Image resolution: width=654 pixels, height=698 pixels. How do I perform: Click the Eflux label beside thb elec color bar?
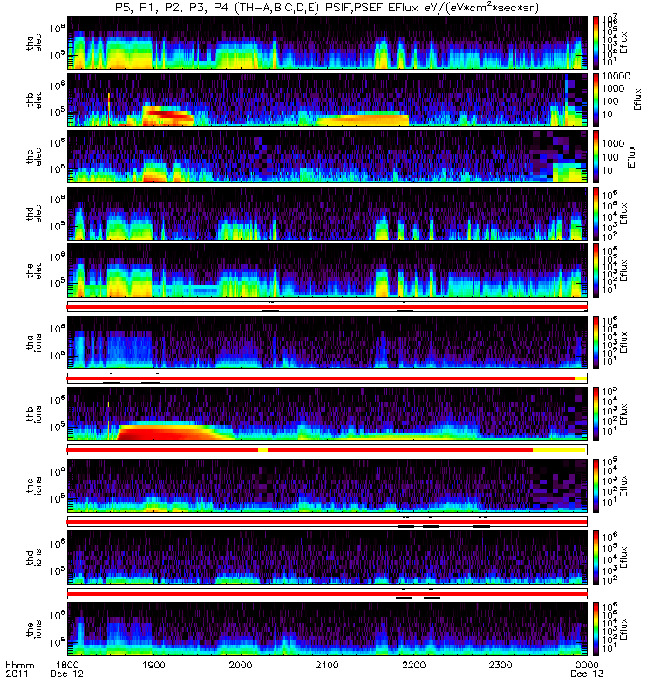point(638,99)
